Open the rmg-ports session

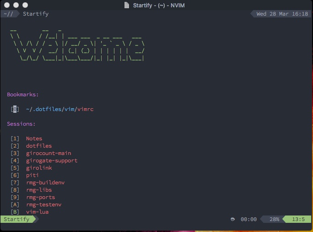click(x=41, y=198)
